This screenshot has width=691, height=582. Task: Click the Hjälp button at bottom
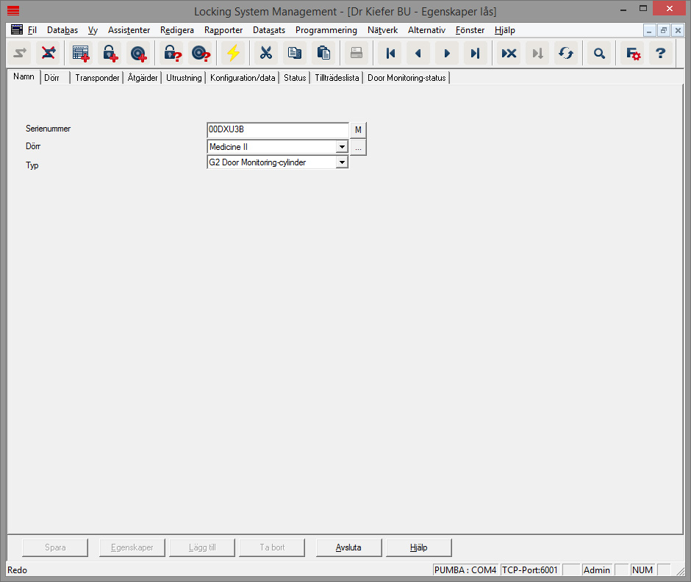[x=419, y=547]
